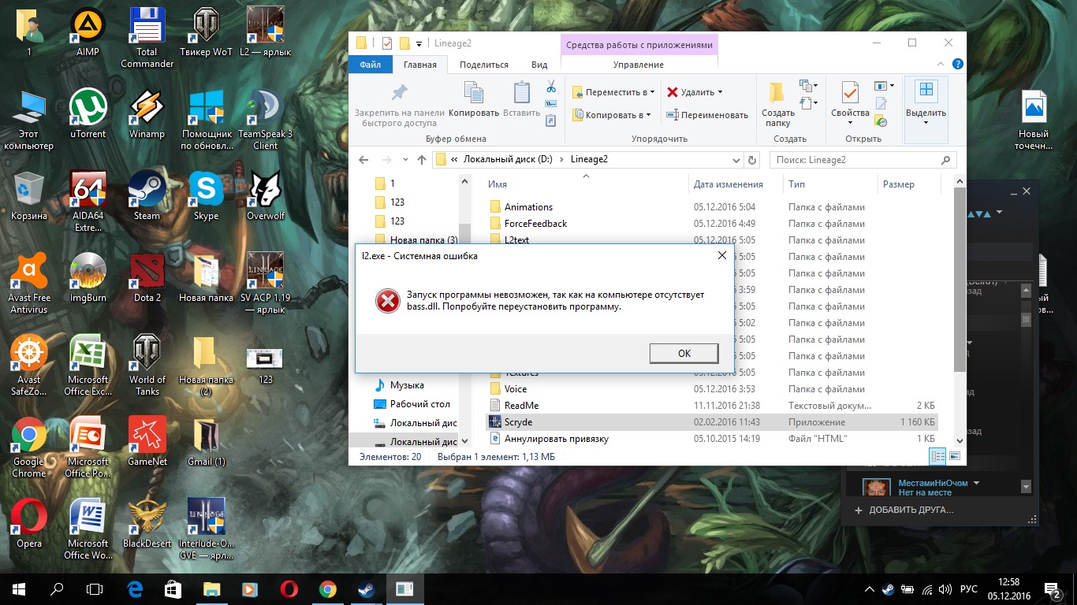Screen dimensions: 1077x605
Task: Open the Share ribbon tab
Action: pos(483,65)
